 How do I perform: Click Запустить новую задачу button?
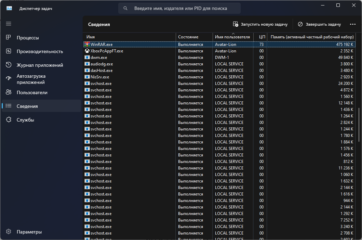pos(260,24)
